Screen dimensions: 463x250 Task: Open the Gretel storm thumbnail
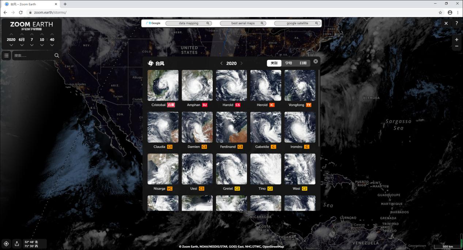click(231, 169)
